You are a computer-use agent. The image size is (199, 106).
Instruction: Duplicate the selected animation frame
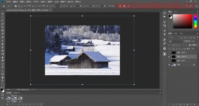38,104
